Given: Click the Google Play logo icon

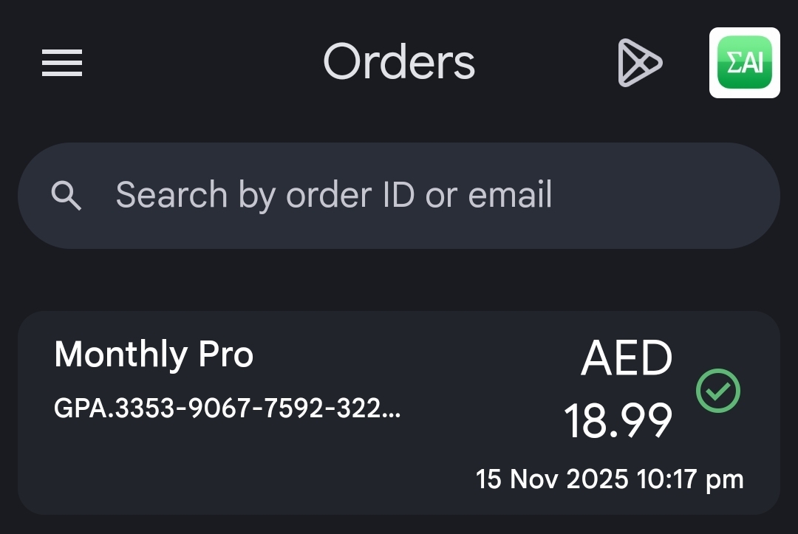Looking at the screenshot, I should (639, 63).
